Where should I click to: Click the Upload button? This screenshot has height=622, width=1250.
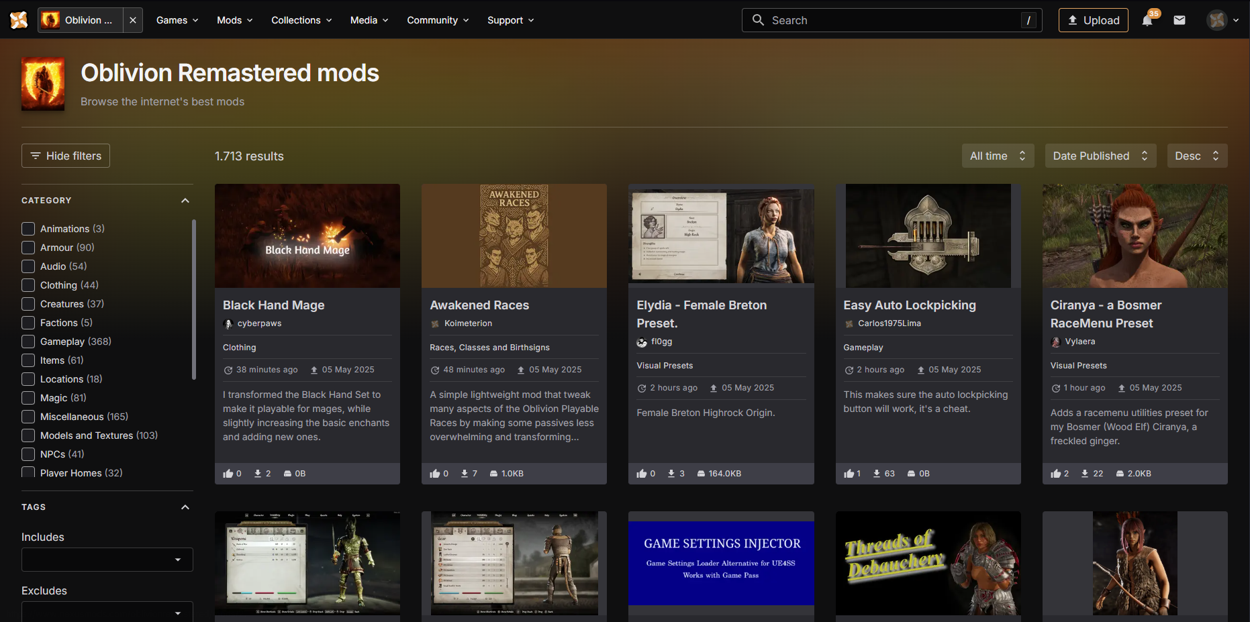tap(1093, 20)
